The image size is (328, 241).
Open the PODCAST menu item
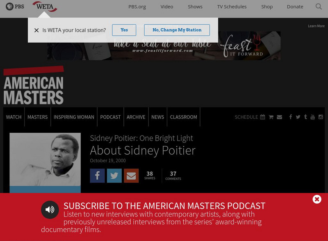click(110, 117)
